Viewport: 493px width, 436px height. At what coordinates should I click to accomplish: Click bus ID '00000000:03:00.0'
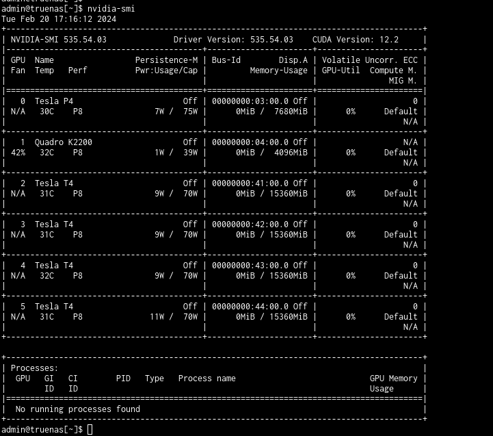coord(250,101)
